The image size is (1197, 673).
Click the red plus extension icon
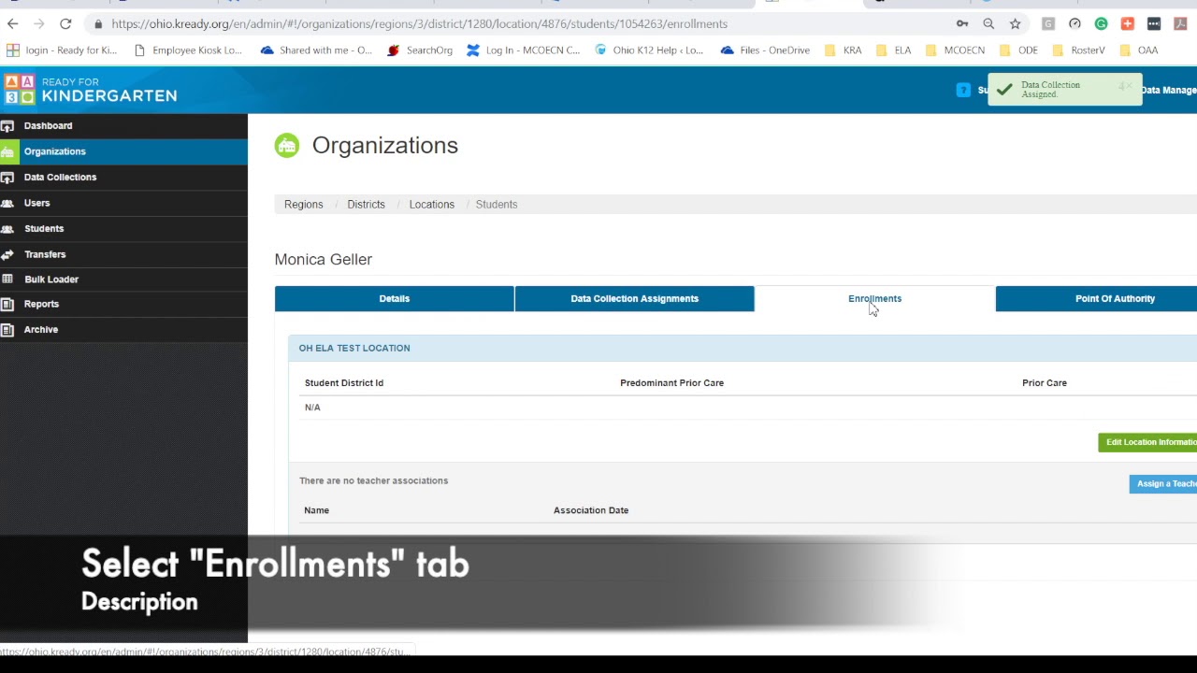(x=1127, y=23)
